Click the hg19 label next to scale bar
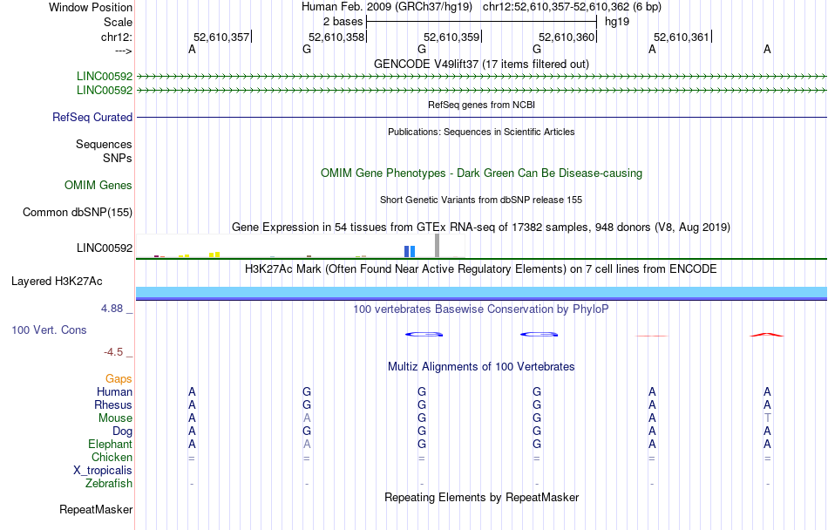This screenshot has width=828, height=530. [x=617, y=22]
